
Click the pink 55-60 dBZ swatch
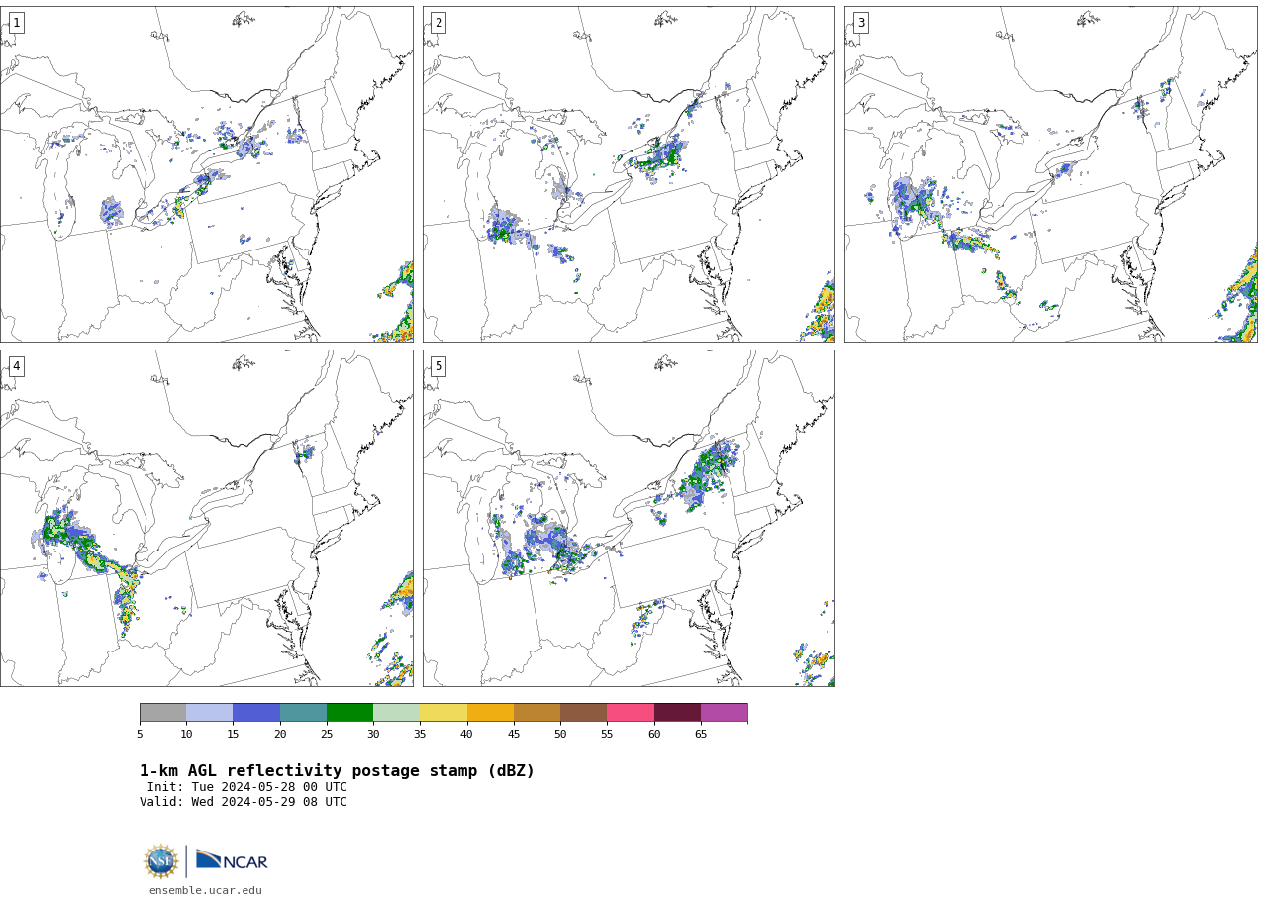coord(631,713)
